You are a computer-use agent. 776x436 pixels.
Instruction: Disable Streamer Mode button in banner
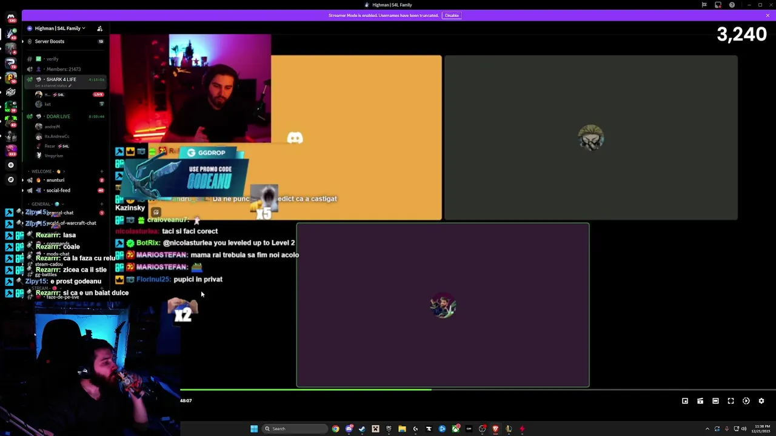452,15
